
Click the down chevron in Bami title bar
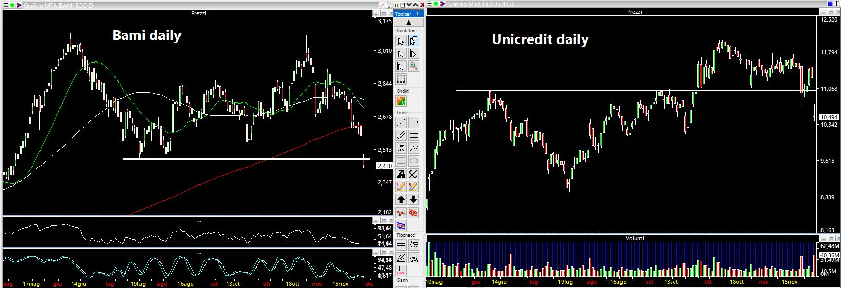[409, 5]
